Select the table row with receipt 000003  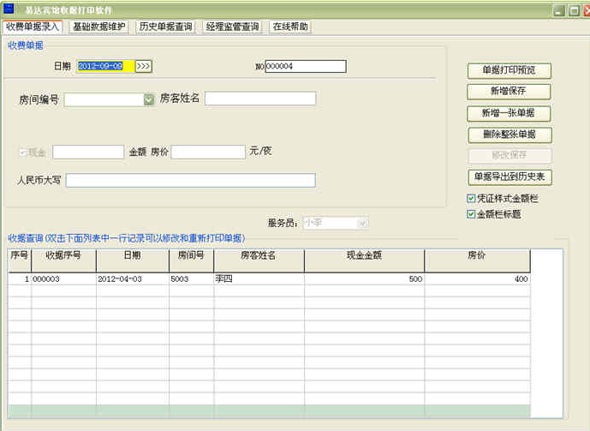[x=257, y=279]
